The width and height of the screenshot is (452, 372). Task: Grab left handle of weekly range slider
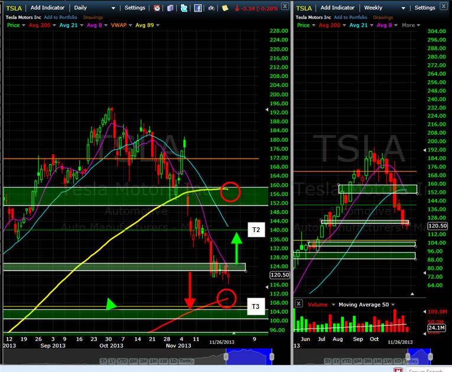coord(408,357)
